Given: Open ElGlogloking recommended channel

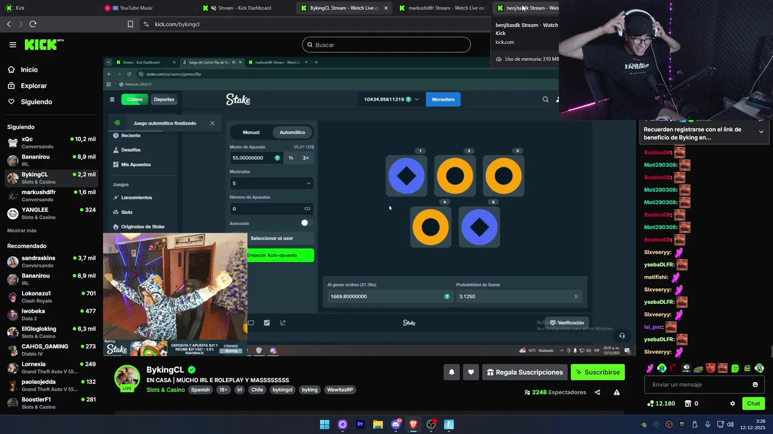Looking at the screenshot, I should pyautogui.click(x=51, y=332).
